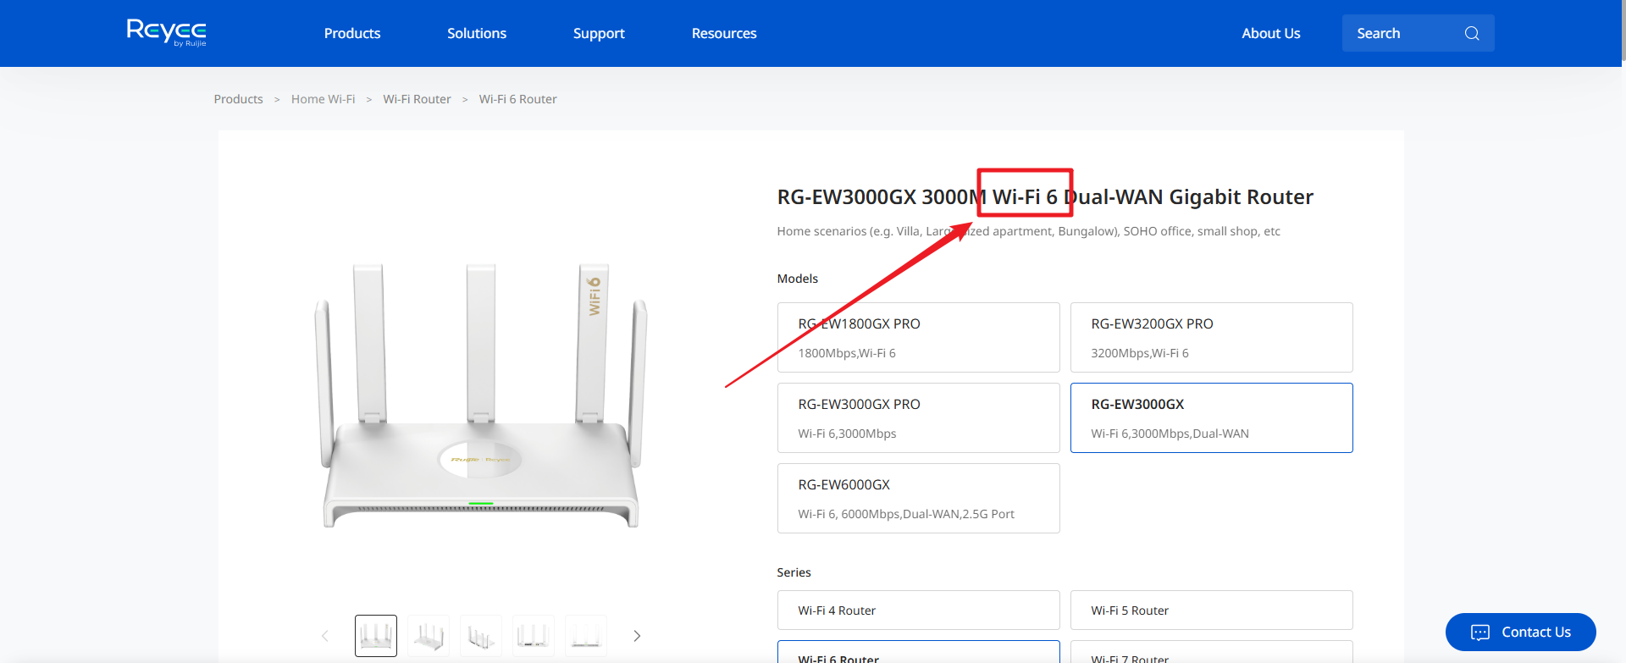Screen dimensions: 1626x663
Task: Show previous product thumbnails with left arrow
Action: pos(325,636)
